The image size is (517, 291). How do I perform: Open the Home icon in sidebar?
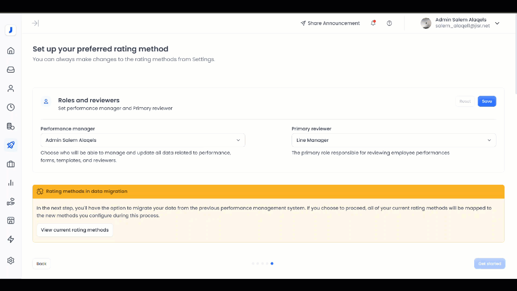tap(11, 51)
